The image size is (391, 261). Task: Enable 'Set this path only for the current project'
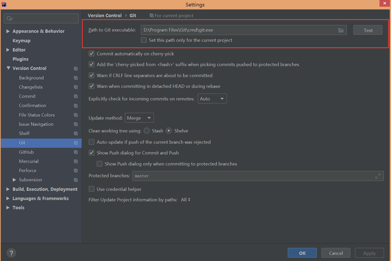(144, 40)
